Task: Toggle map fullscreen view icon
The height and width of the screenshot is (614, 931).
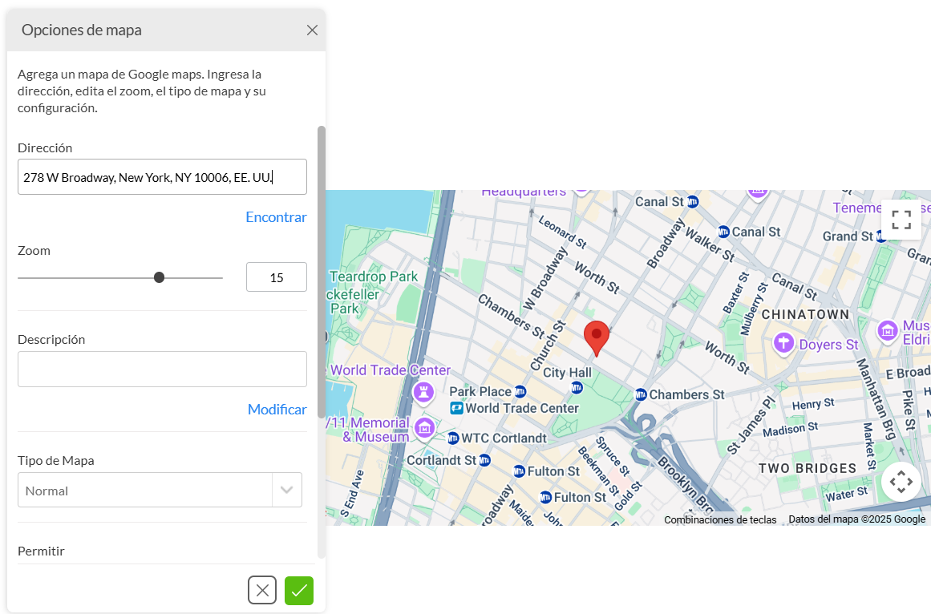Action: (x=901, y=220)
